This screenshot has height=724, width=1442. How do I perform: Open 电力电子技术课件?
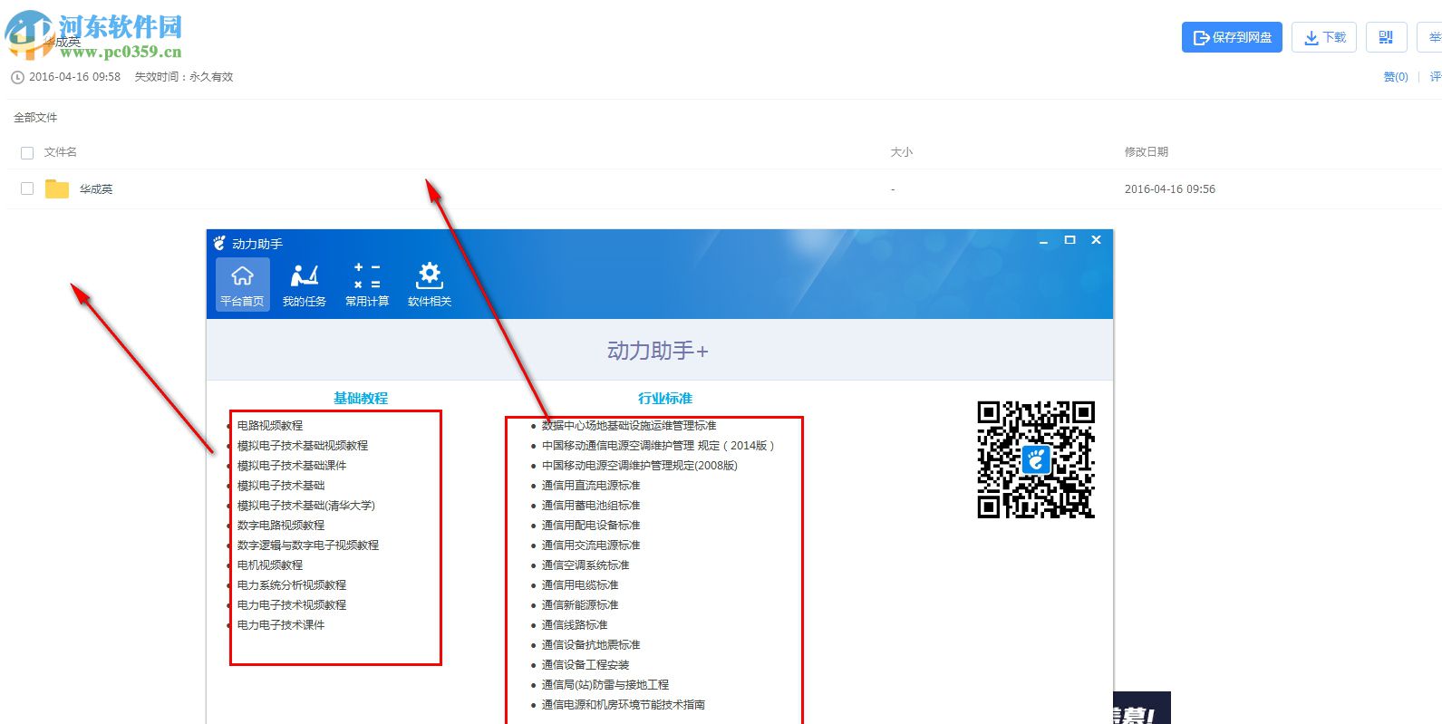pos(281,625)
